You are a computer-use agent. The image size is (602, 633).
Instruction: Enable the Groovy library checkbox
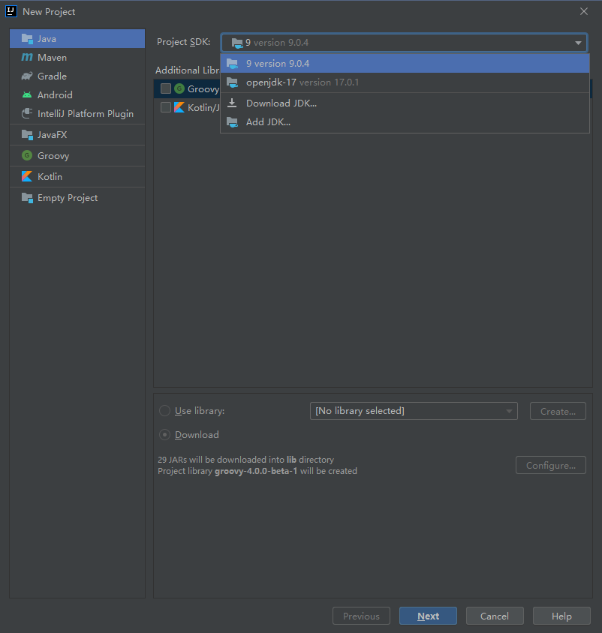tap(166, 88)
